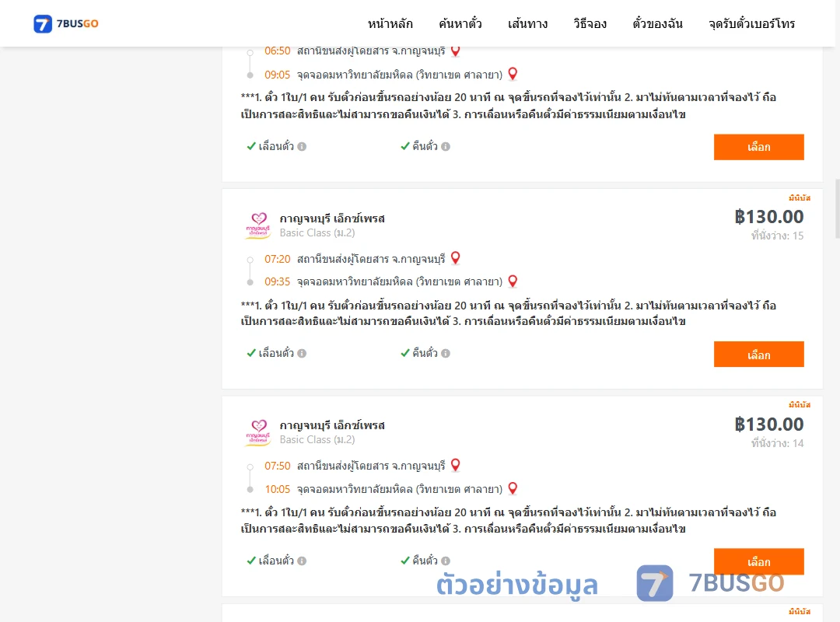Click เลื่อนตั๋ว info icon in the 06:50 trip
This screenshot has width=840, height=622.
coord(302,146)
